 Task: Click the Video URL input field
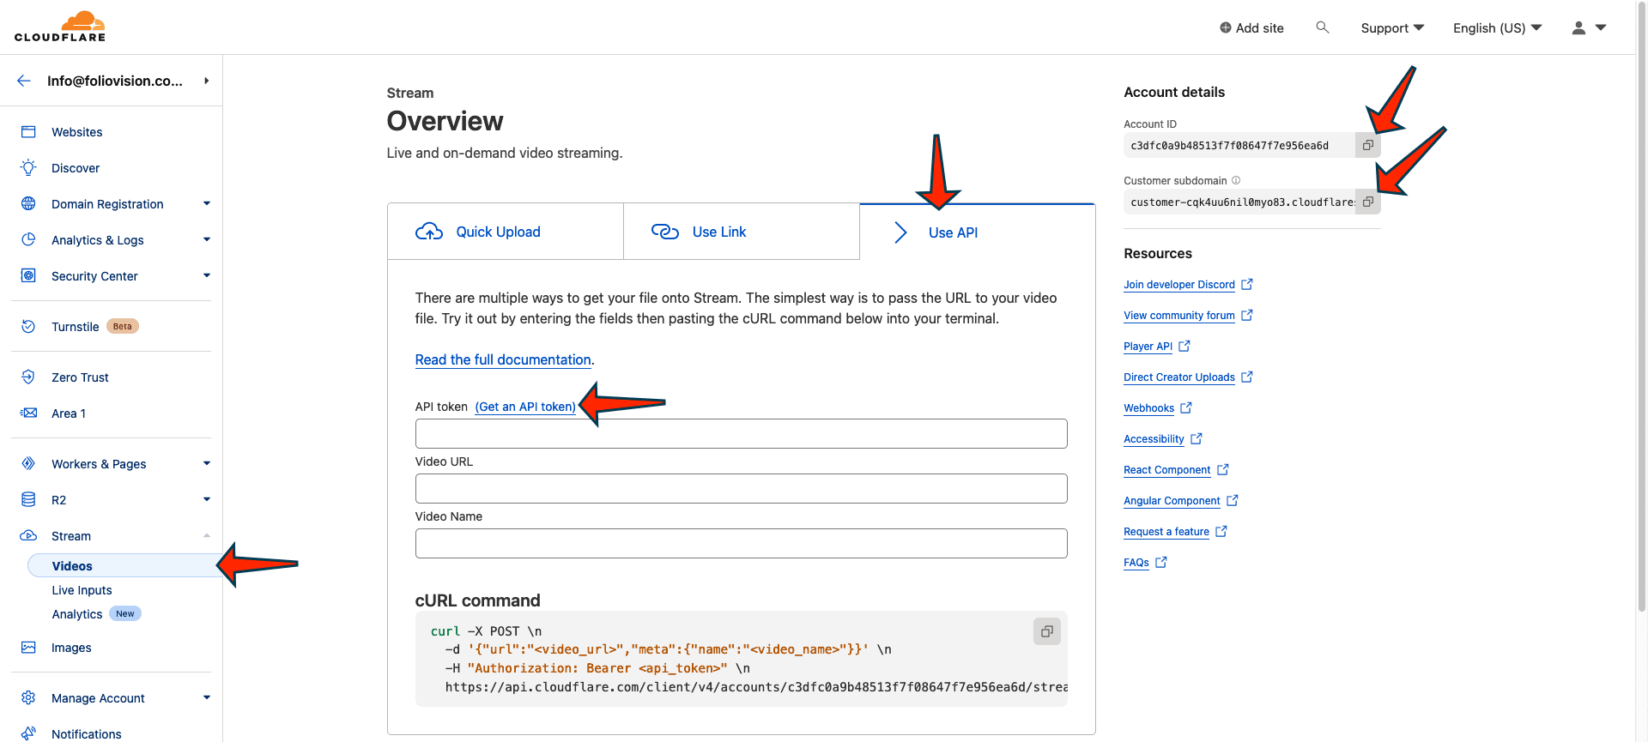click(742, 489)
